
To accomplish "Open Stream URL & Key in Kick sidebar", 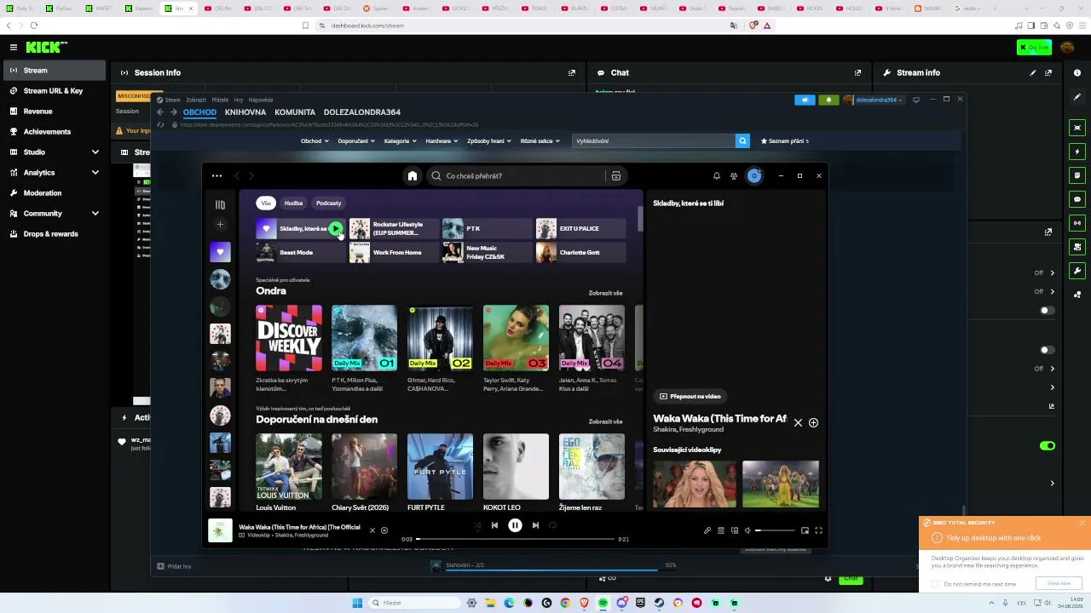I will click(x=53, y=91).
